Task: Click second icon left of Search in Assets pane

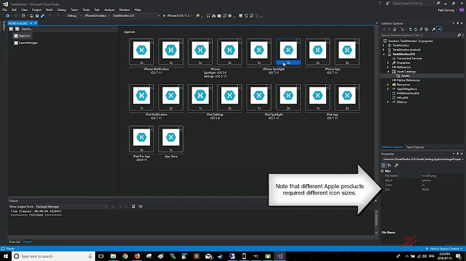Action: pyautogui.click(x=17, y=29)
